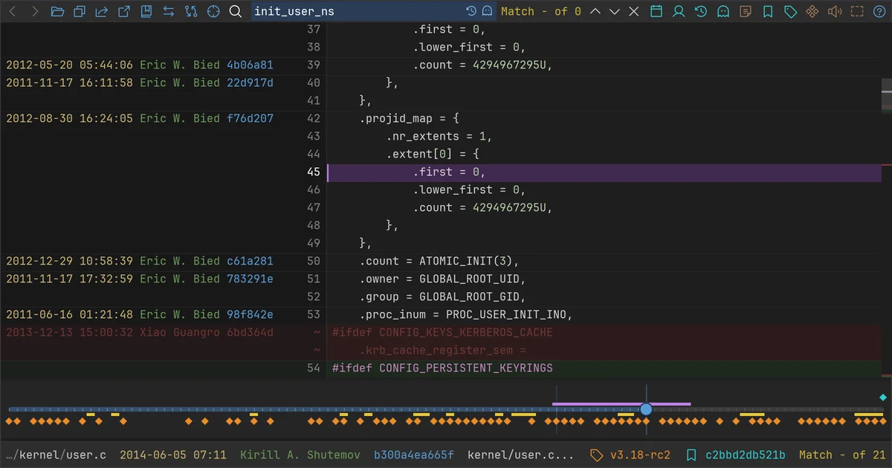
Task: Click the 'Match - of 0' counter text
Action: [541, 11]
